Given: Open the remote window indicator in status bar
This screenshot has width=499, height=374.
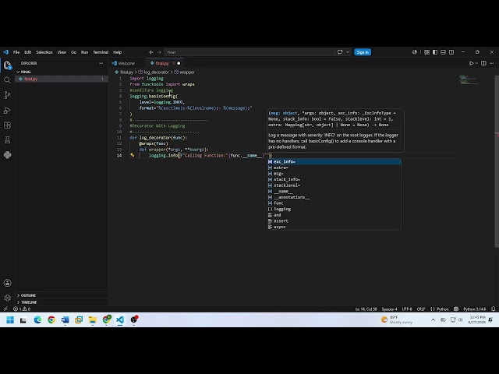Looking at the screenshot, I should coord(5,309).
